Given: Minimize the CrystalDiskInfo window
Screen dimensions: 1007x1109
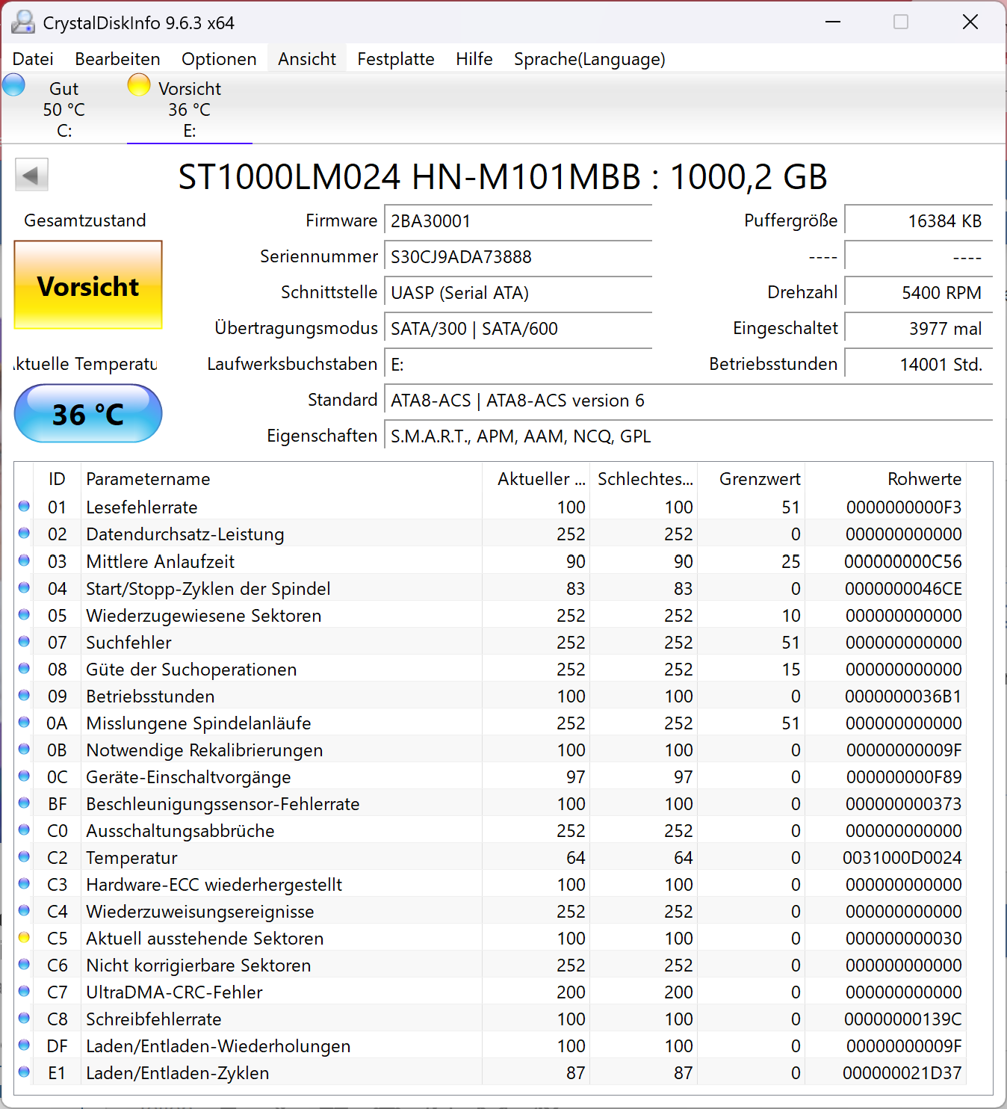Looking at the screenshot, I should click(833, 22).
